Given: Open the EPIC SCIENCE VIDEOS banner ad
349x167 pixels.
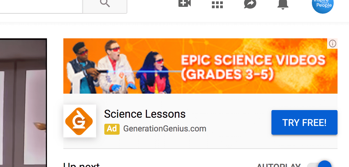Looking at the screenshot, I should (200, 66).
